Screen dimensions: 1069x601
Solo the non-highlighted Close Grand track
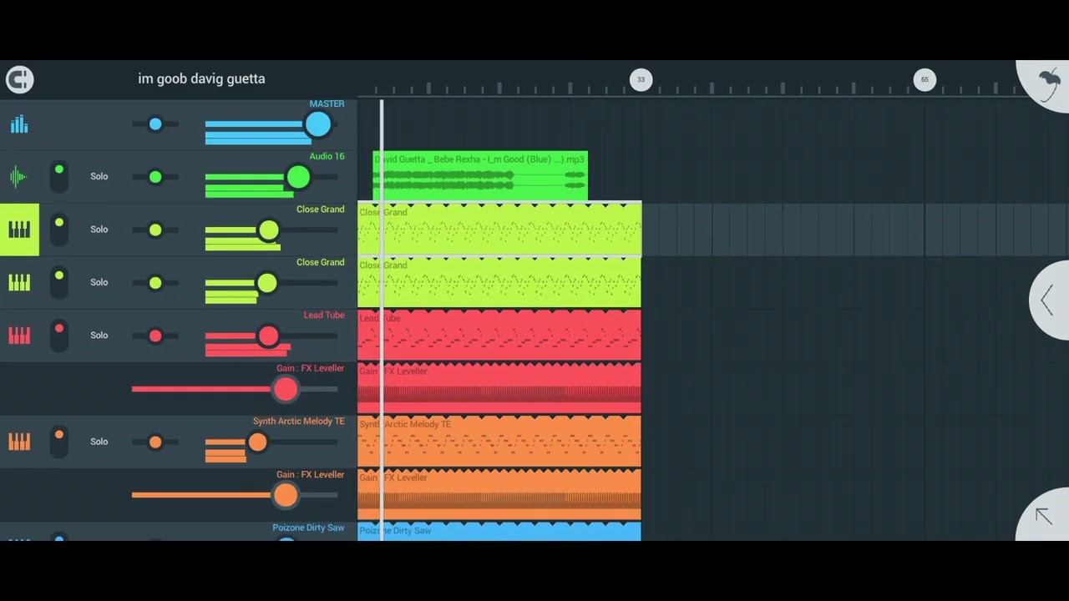99,282
